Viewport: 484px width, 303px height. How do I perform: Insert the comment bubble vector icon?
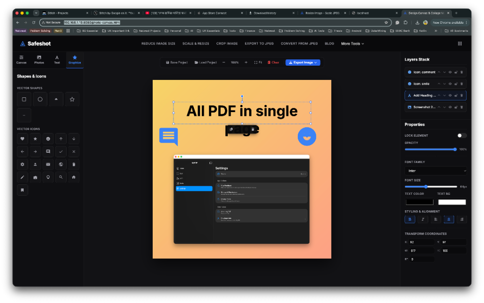point(48,151)
